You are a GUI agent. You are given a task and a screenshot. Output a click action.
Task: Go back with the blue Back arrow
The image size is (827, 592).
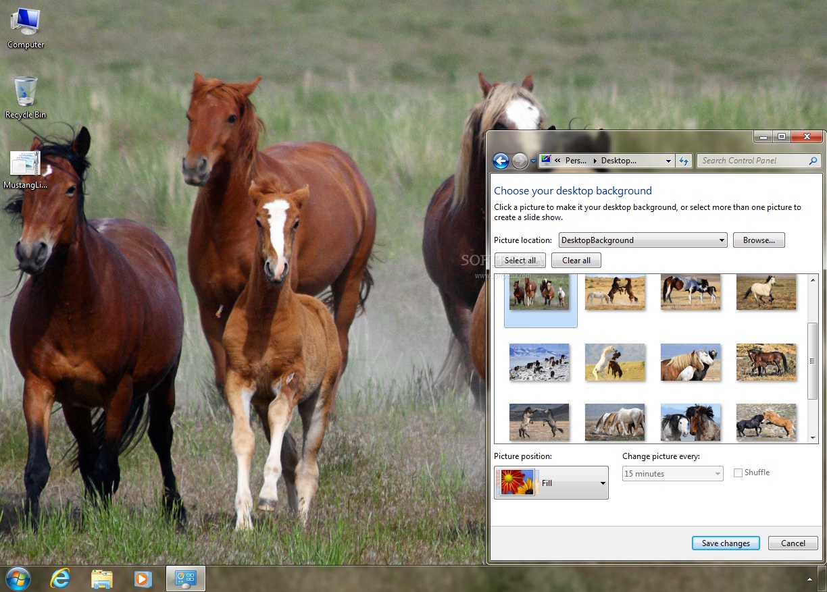[x=501, y=161]
